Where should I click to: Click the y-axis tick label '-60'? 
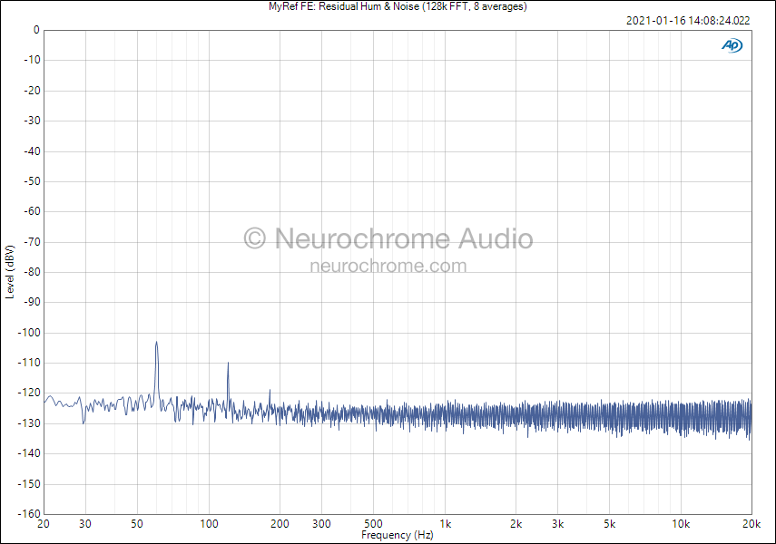click(32, 211)
